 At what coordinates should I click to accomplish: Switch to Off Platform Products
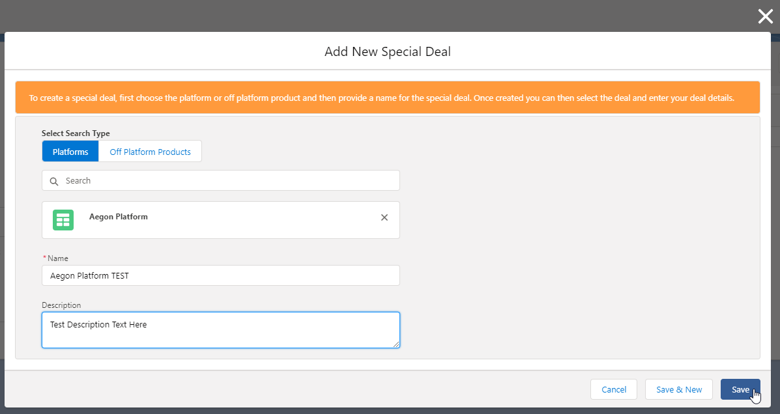(150, 152)
